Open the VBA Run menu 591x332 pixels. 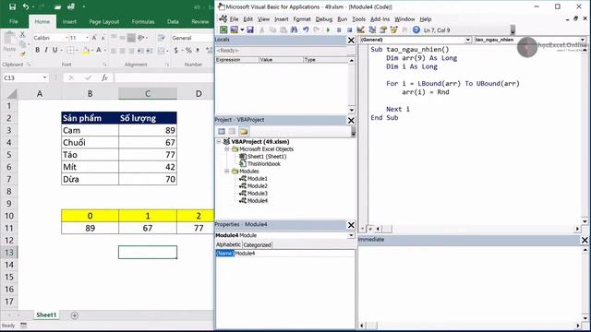click(x=343, y=19)
